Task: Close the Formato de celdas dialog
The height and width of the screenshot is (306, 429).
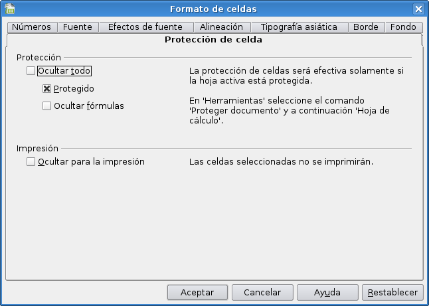Action: click(418, 9)
